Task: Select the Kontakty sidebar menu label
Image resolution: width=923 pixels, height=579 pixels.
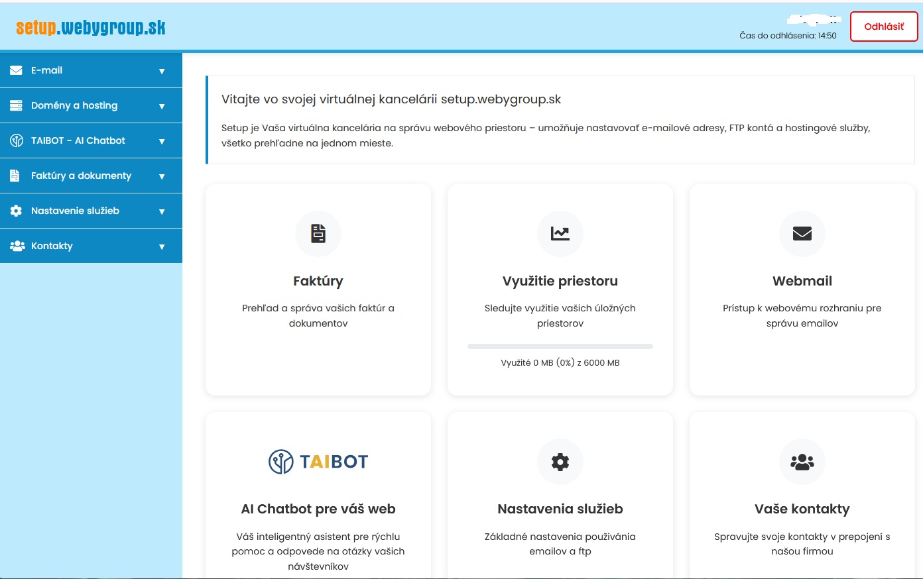Action: click(x=52, y=246)
